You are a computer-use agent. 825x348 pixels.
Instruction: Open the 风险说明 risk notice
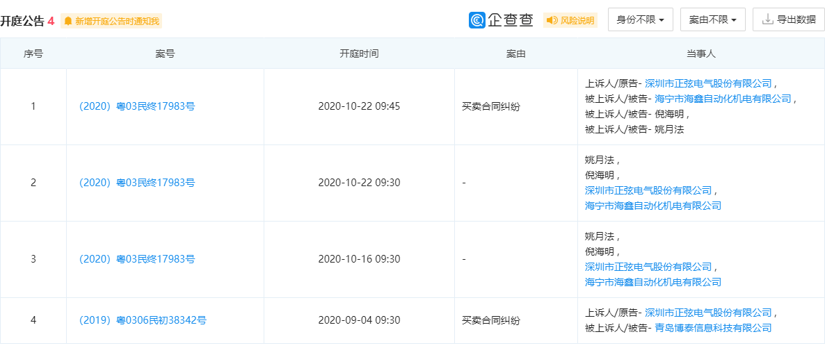(570, 21)
